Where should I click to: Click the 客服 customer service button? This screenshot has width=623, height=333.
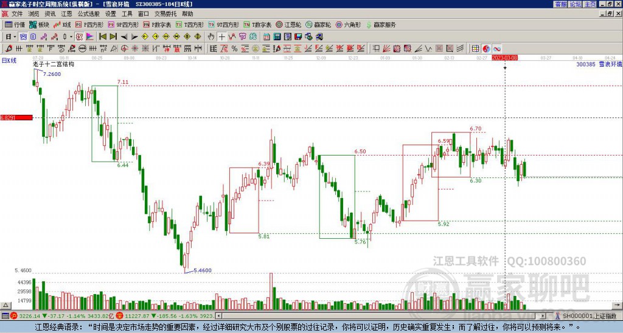point(560,4)
